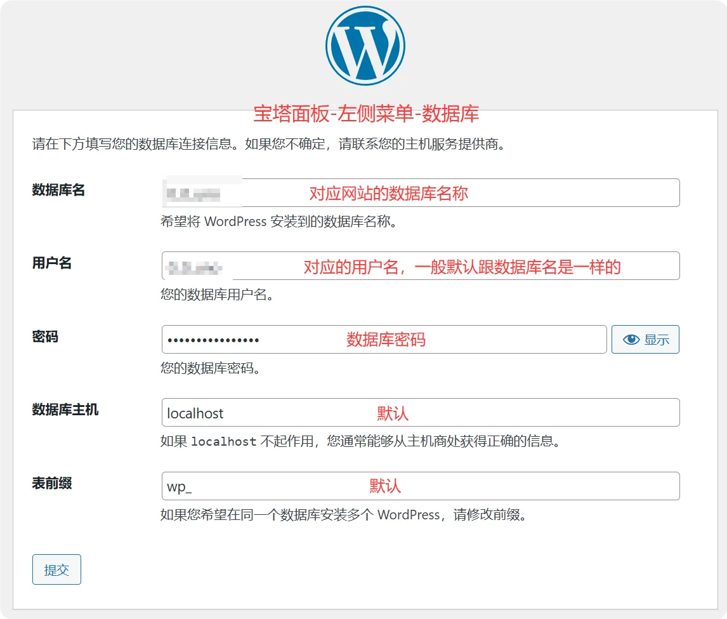
Task: Click the table prefix hint about multiple WordPress
Action: coord(344,515)
